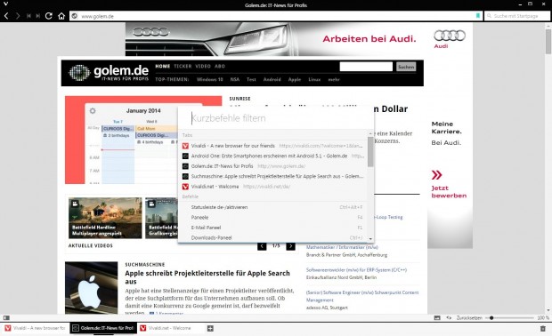Click the bookmark icon in address bar

point(478,16)
